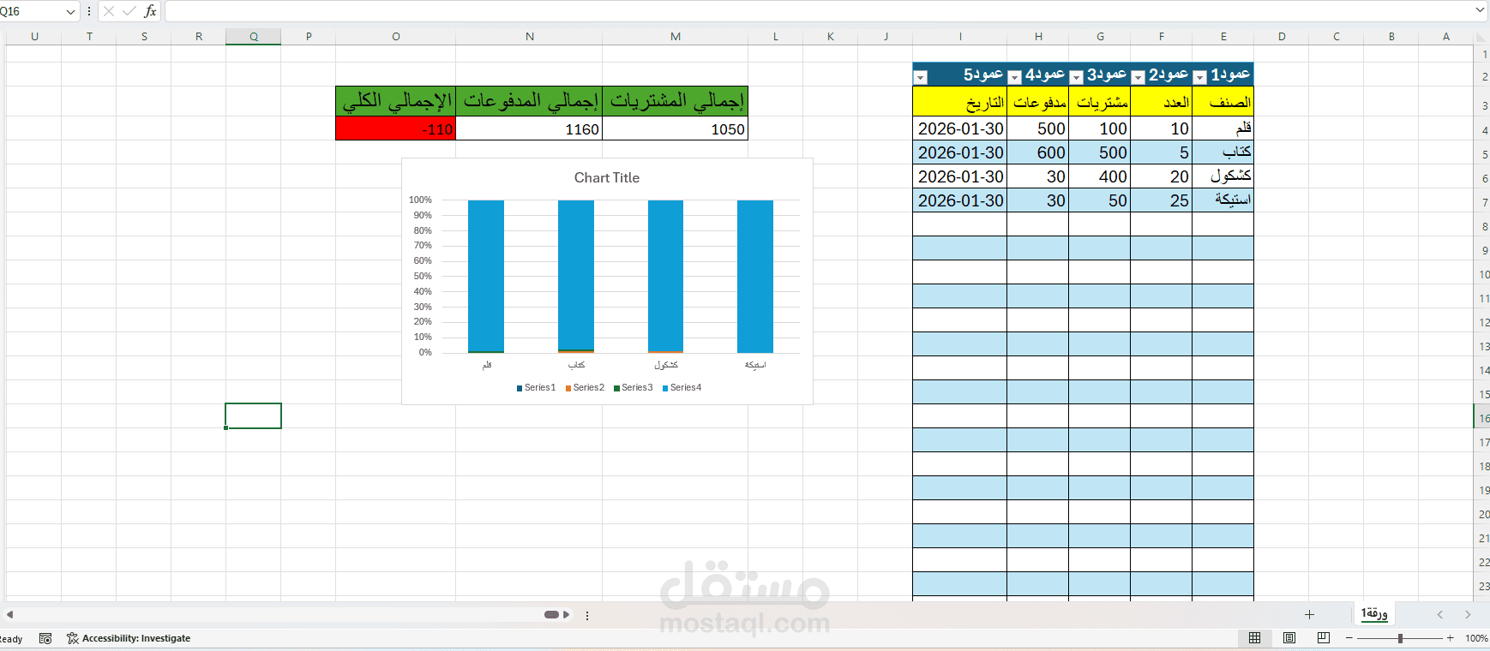This screenshot has width=1490, height=651.
Task: Click the Select All corner triangle
Action: (x=1481, y=37)
